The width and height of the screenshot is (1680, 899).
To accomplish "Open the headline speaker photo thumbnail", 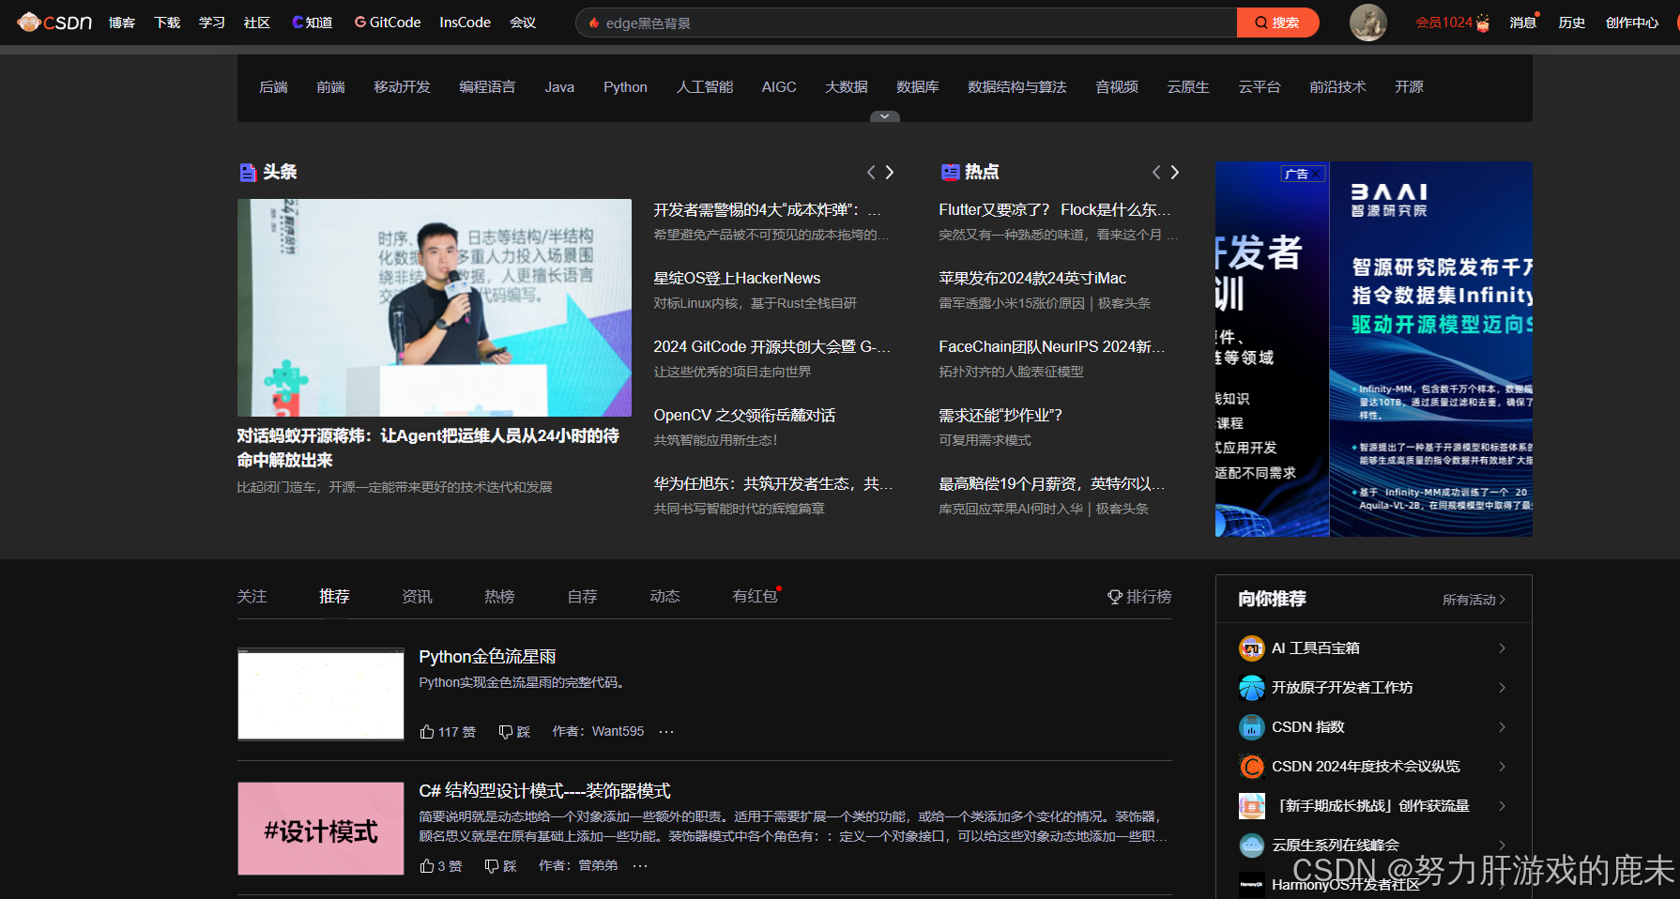I will 435,308.
